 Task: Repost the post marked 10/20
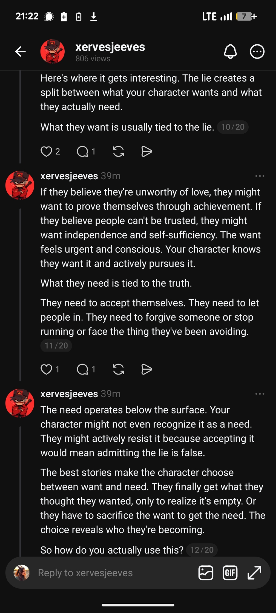point(118,151)
